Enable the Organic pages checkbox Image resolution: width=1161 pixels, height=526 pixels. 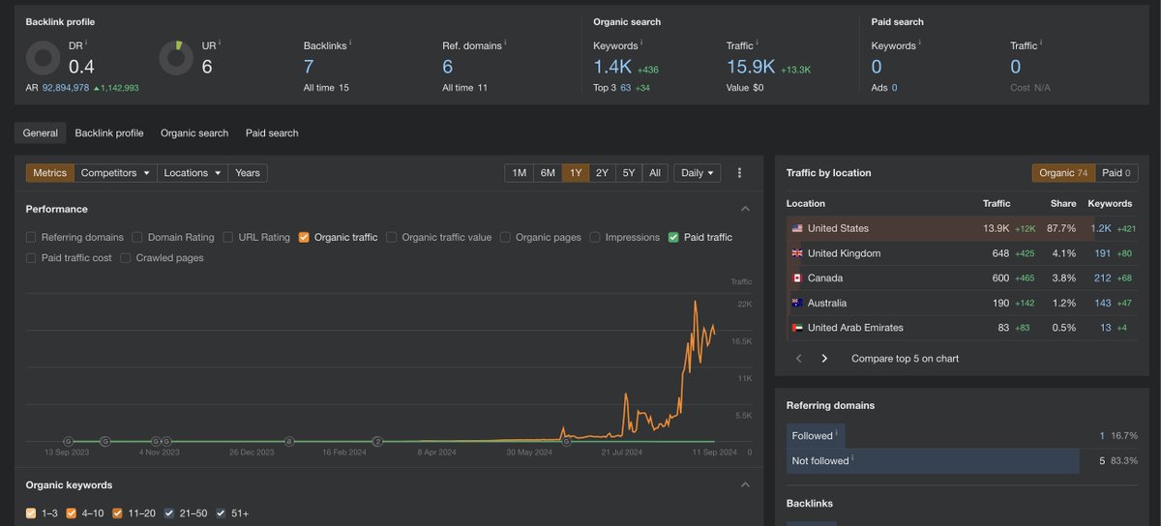coord(505,238)
